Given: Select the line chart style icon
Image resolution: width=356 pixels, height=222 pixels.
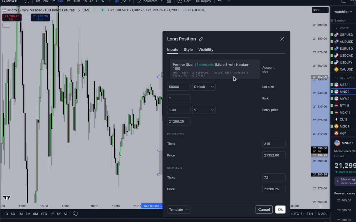Looking at the screenshot, I should point(124,1).
